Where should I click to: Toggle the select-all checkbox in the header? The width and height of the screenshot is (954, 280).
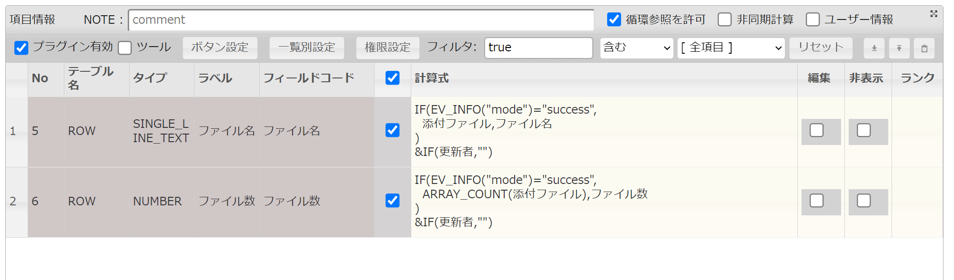(392, 78)
